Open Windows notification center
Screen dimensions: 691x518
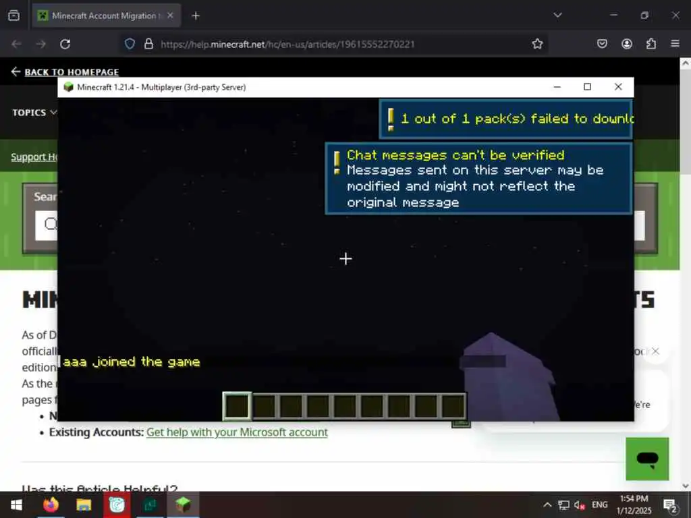click(670, 506)
